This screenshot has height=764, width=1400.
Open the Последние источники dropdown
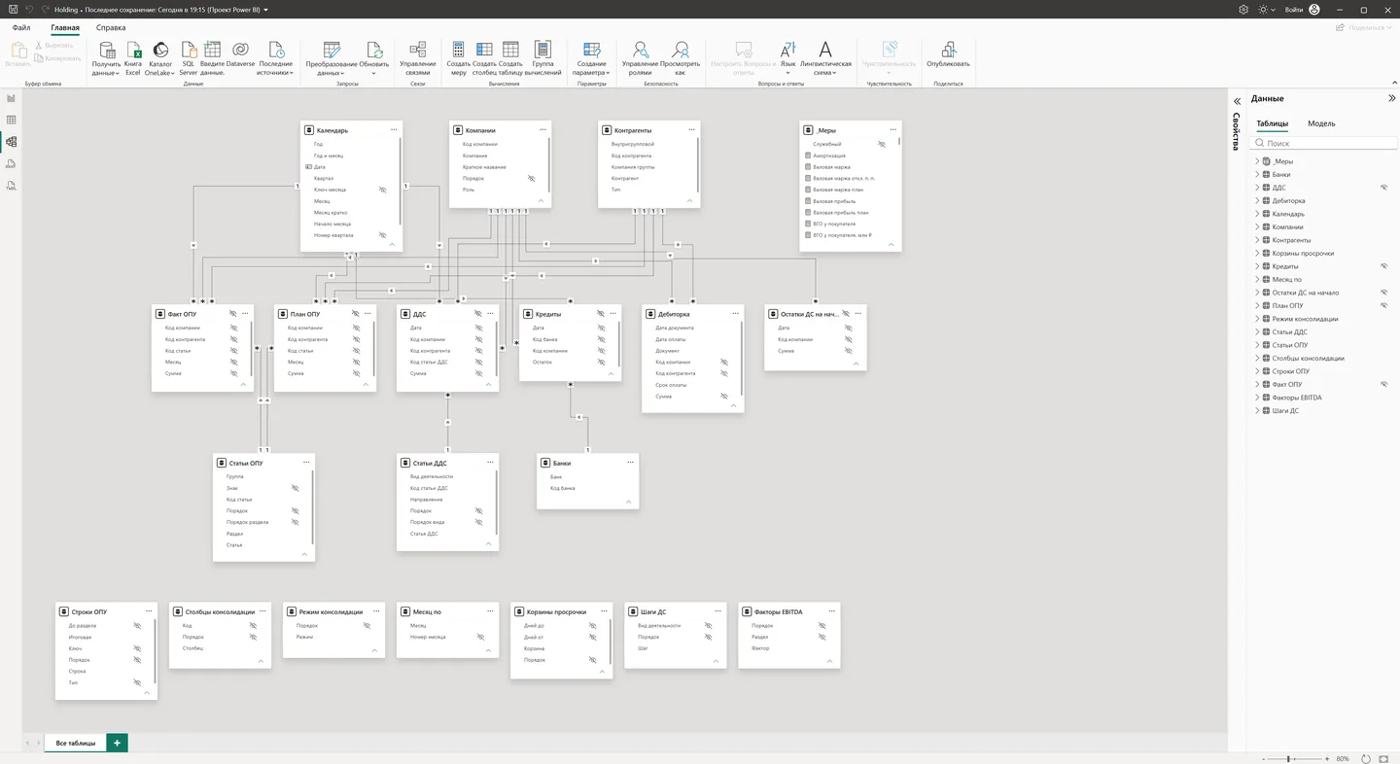point(276,59)
